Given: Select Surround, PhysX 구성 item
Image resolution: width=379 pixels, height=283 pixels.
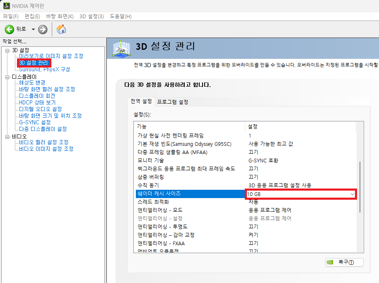Looking at the screenshot, I should pyautogui.click(x=44, y=69).
